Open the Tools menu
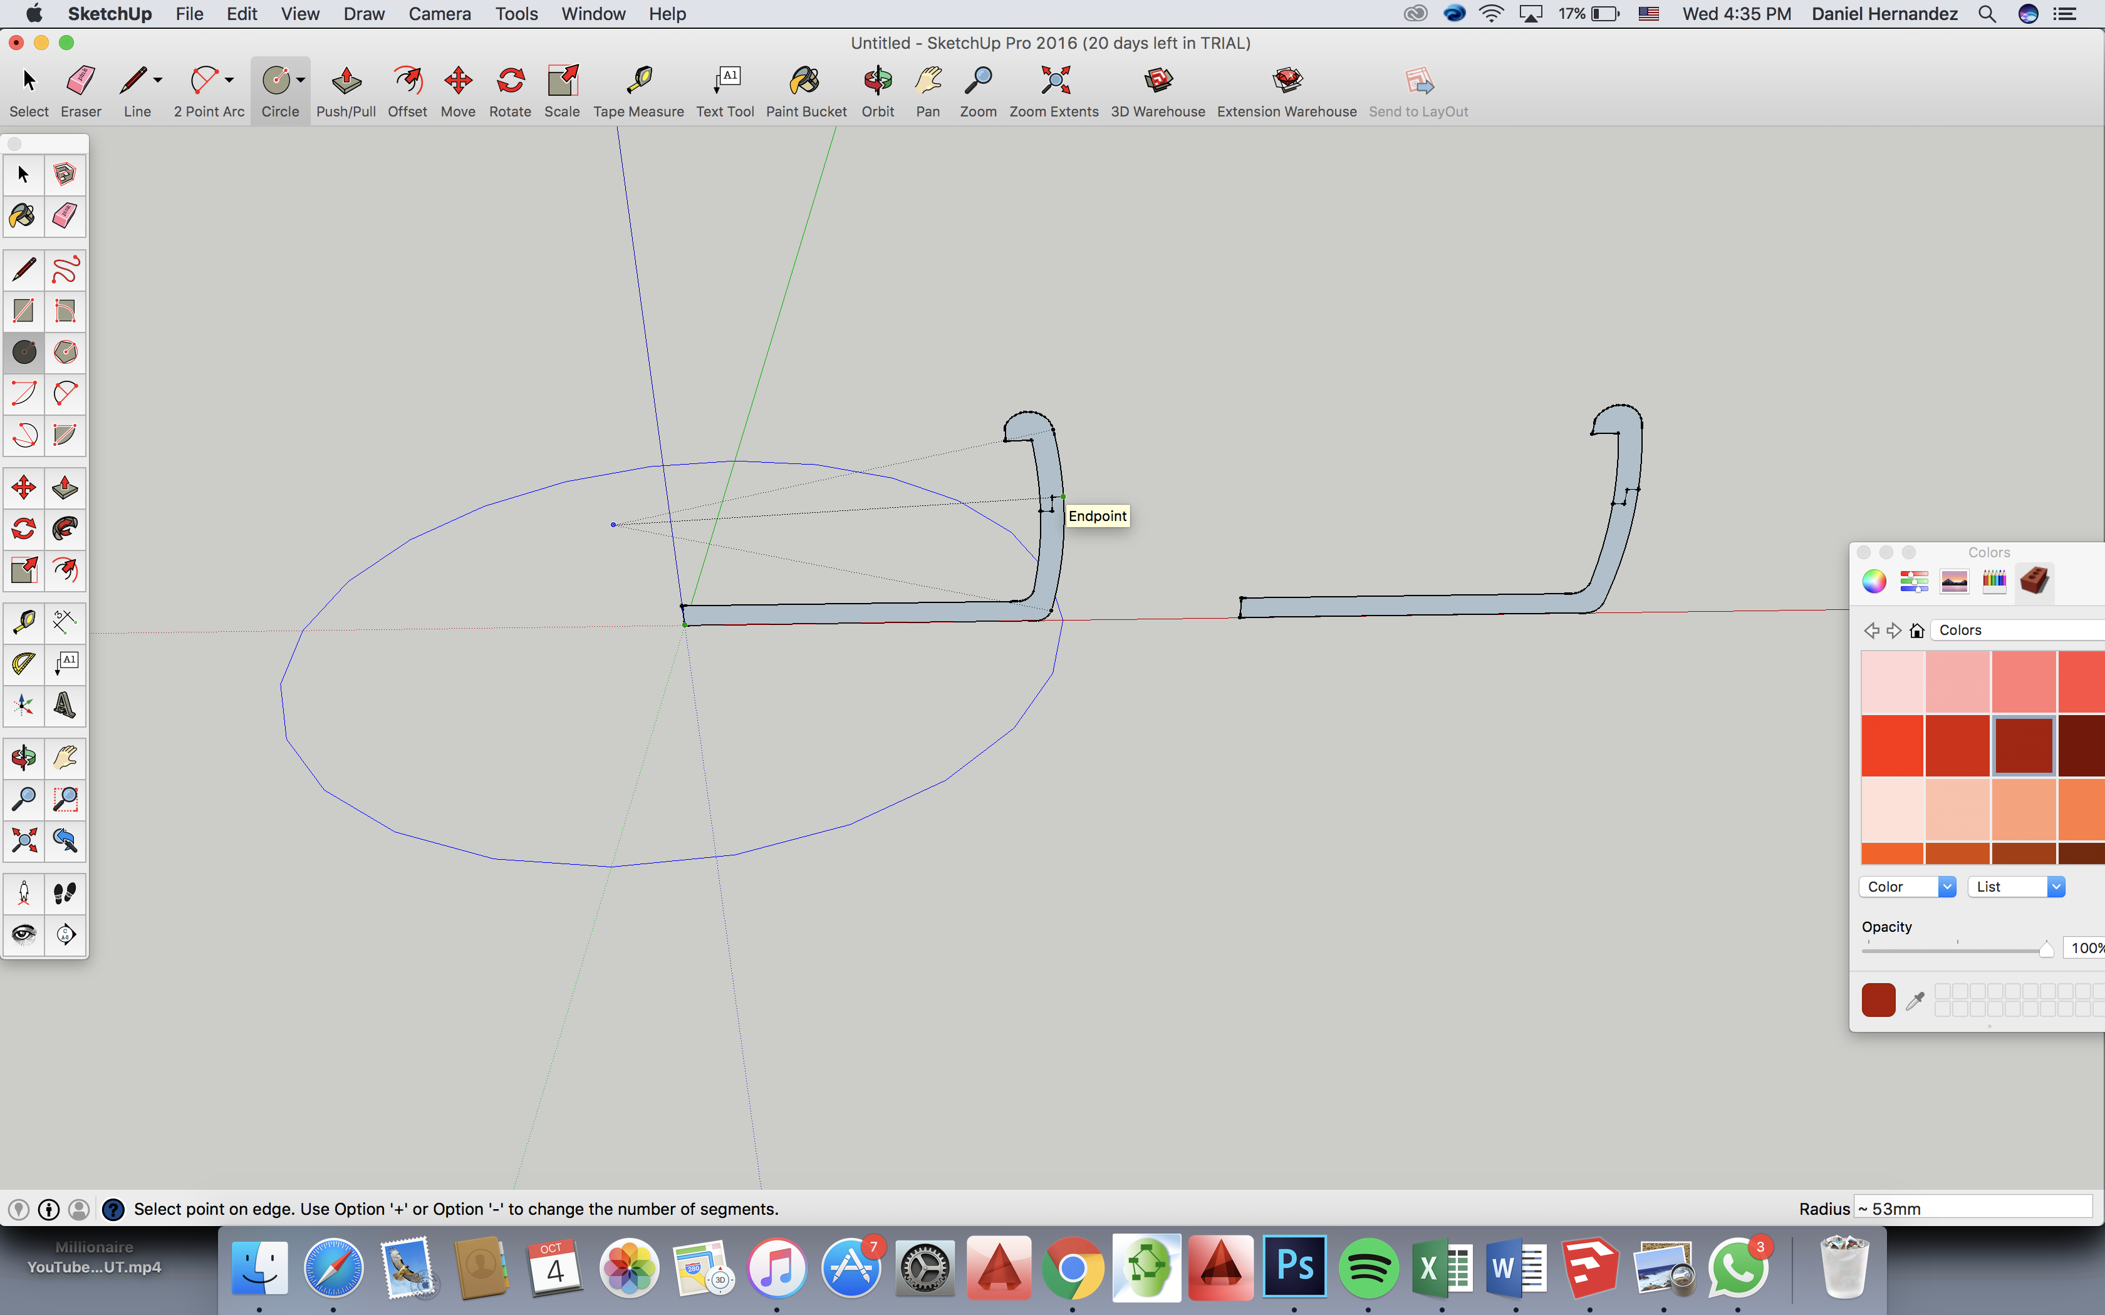The image size is (2105, 1315). [517, 14]
